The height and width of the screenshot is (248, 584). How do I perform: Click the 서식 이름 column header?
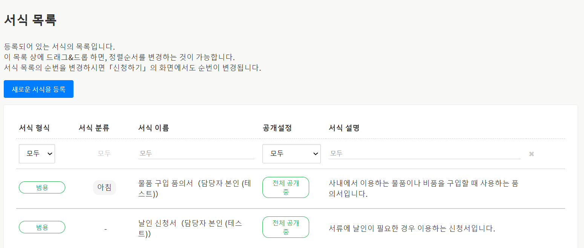coord(154,128)
